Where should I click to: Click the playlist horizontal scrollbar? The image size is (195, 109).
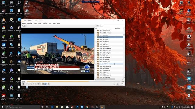[x=106, y=79]
